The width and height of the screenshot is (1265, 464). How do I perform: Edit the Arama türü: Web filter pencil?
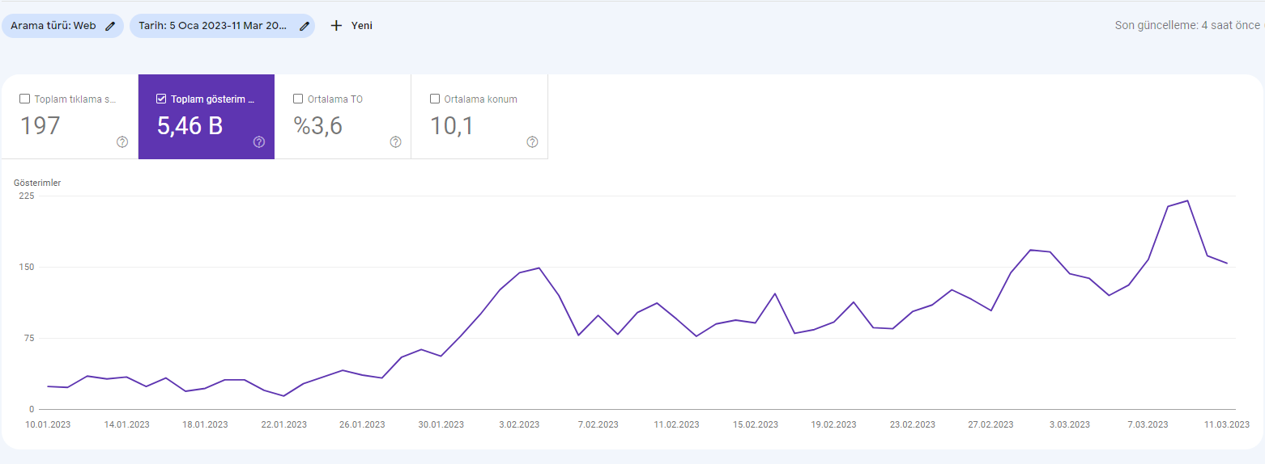point(110,26)
